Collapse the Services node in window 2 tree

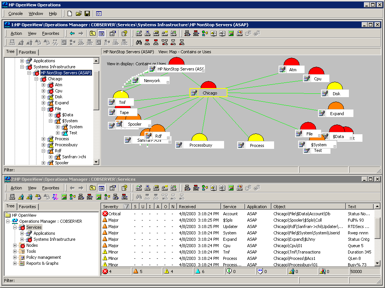15,228
